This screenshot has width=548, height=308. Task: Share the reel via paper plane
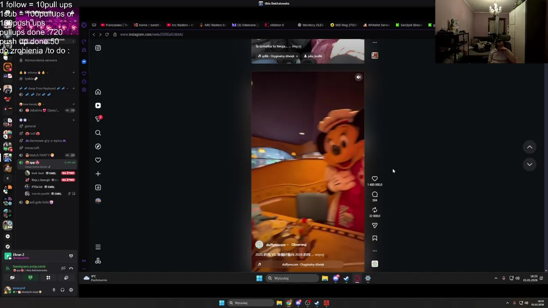375,225
